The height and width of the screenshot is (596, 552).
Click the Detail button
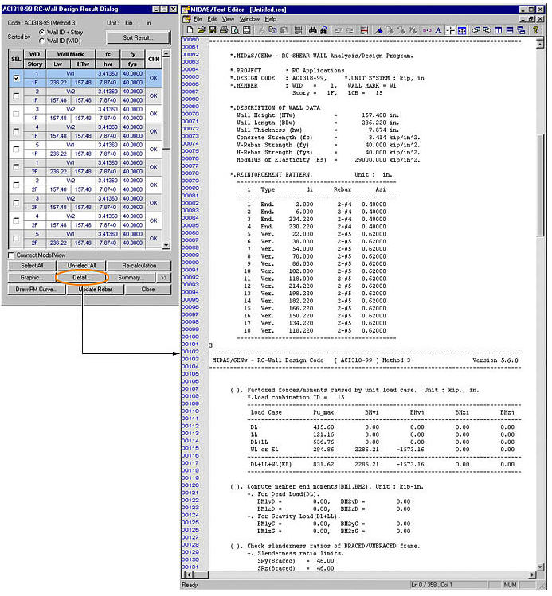click(81, 278)
